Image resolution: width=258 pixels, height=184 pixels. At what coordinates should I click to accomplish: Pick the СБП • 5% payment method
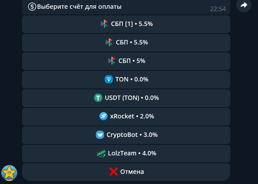[126, 61]
